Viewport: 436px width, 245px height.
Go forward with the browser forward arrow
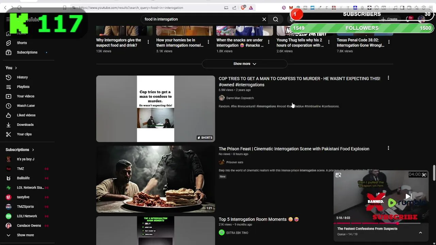click(12, 7)
